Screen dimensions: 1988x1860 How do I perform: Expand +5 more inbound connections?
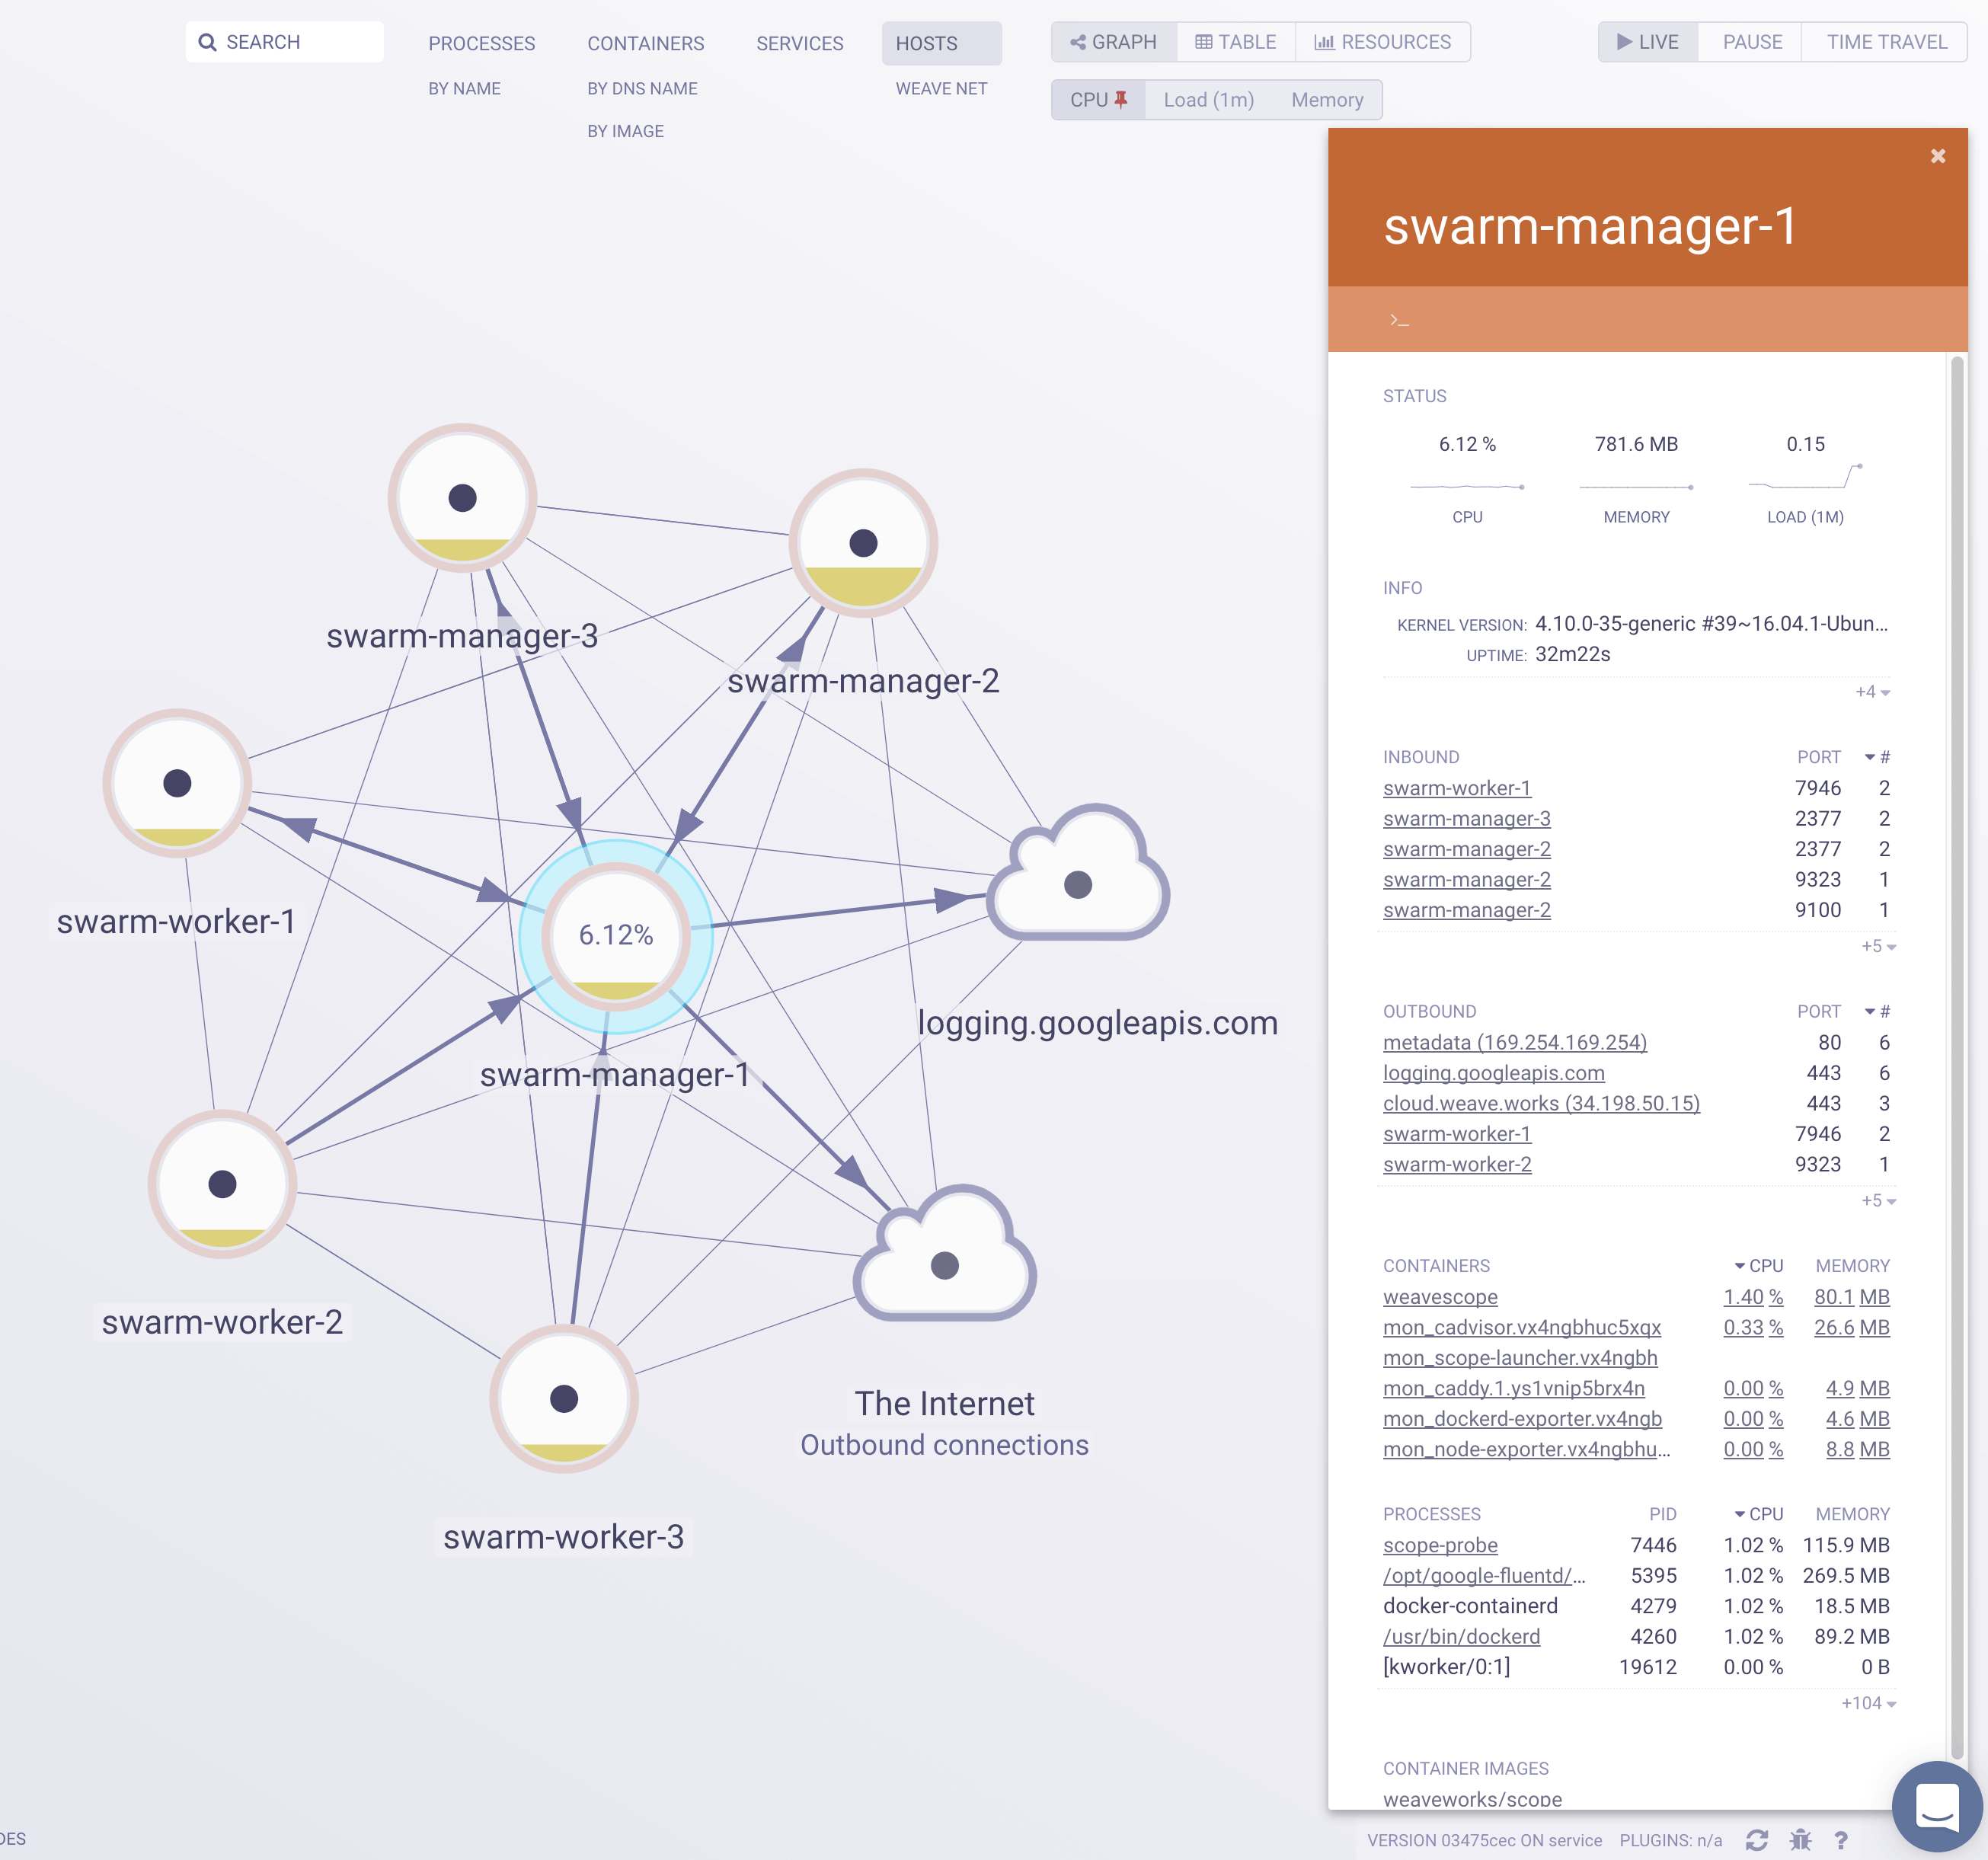click(1878, 946)
